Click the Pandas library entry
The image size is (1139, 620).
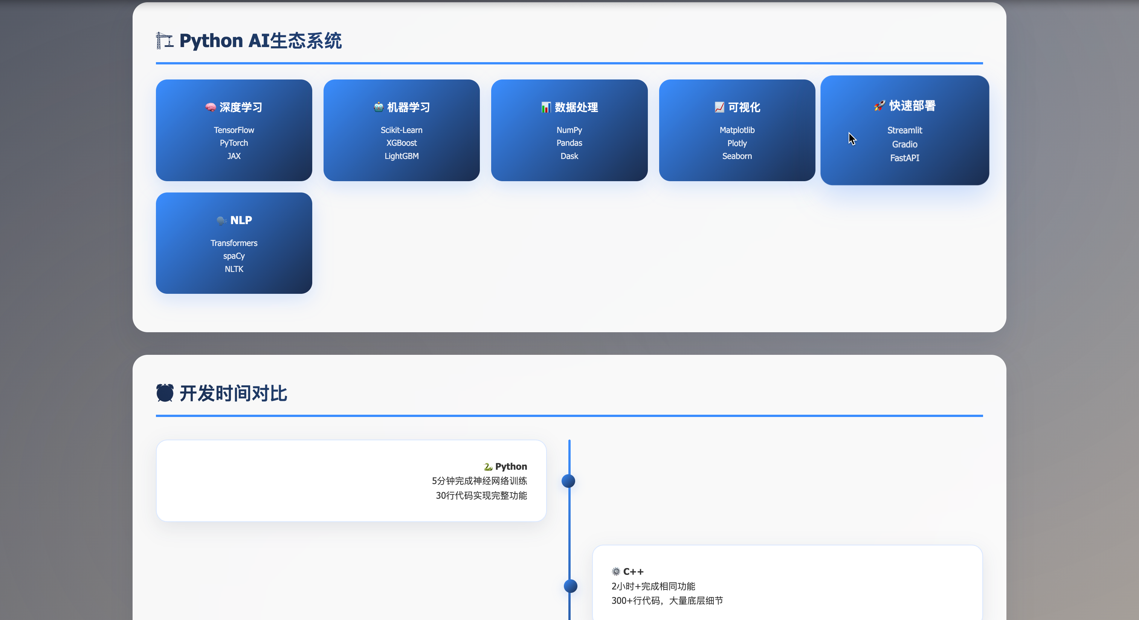[x=569, y=143]
